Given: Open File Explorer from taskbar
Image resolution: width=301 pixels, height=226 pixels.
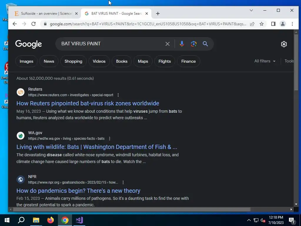Looking at the screenshot, I should [36, 220].
